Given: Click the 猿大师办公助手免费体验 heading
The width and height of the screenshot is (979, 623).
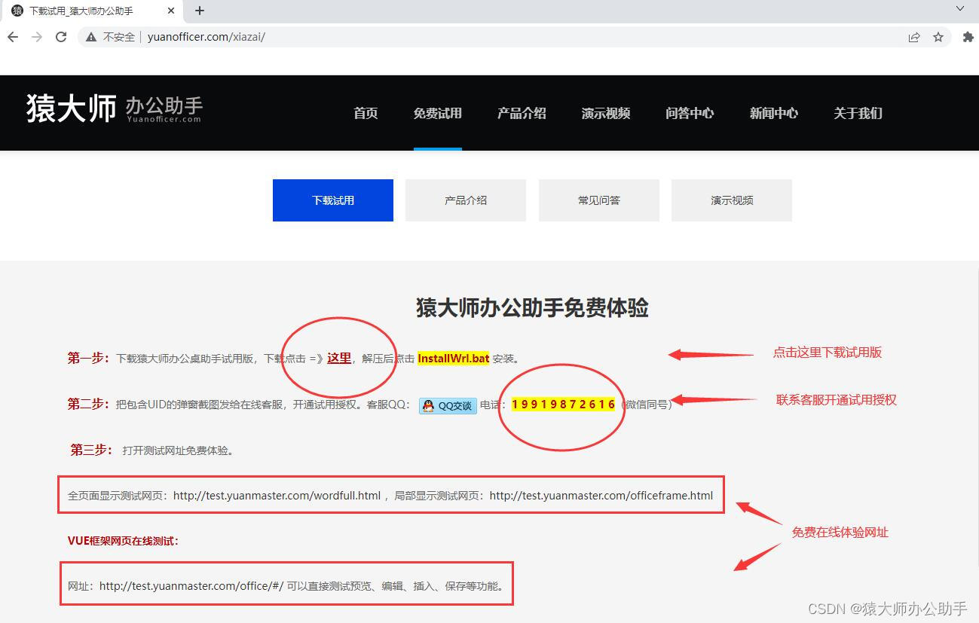Looking at the screenshot, I should 532,307.
